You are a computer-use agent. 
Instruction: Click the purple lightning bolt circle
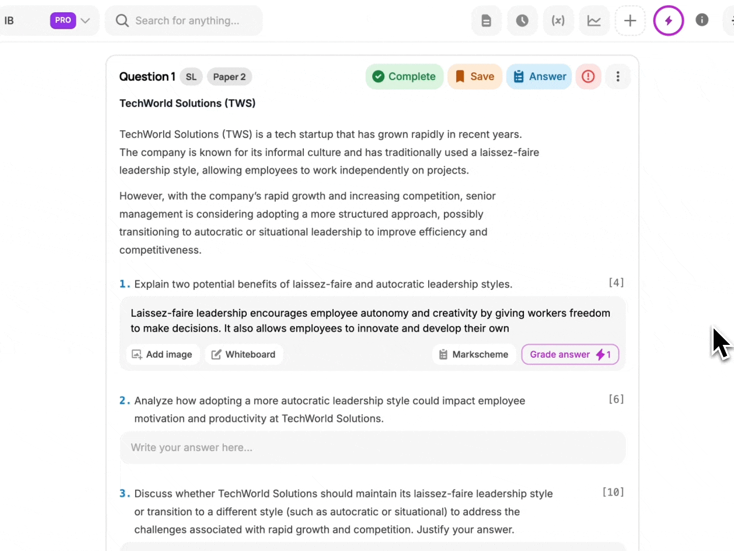[x=668, y=21]
